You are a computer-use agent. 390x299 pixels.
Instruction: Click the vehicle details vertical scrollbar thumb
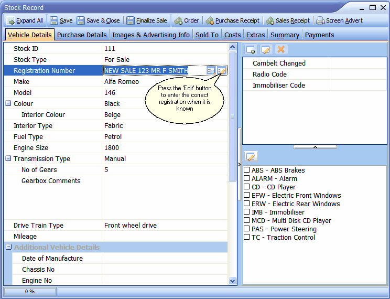click(233, 116)
